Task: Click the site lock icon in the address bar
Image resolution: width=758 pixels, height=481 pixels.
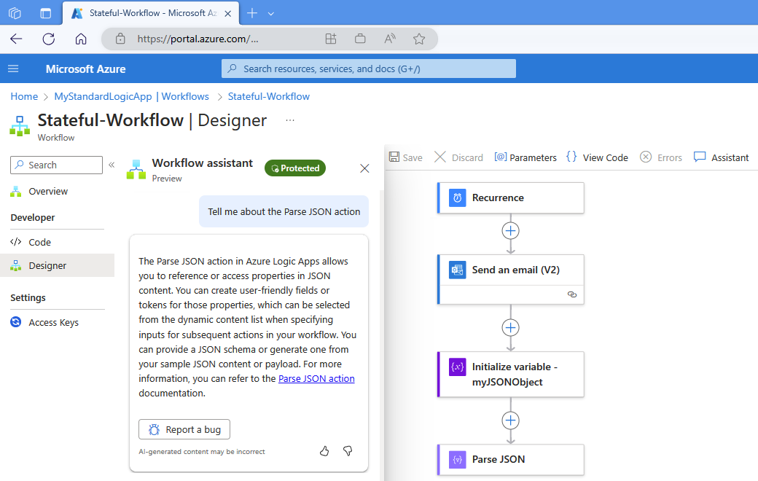Action: pos(120,39)
